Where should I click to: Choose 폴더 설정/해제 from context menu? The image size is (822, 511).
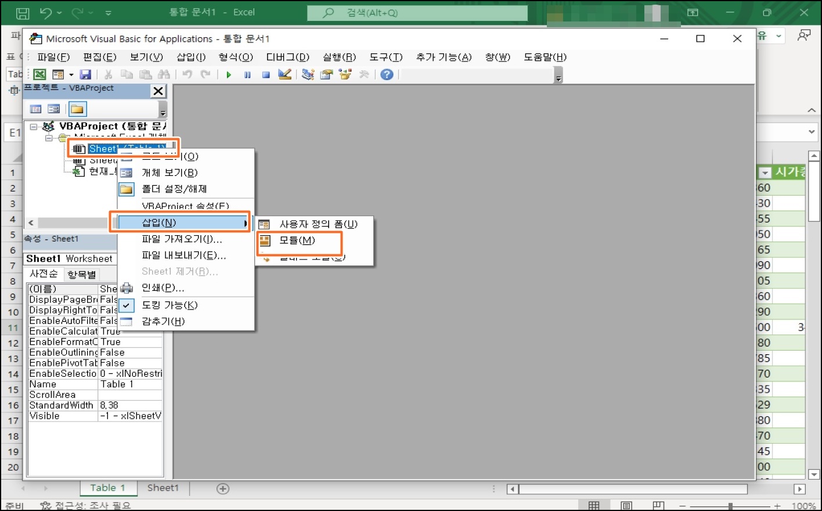tap(186, 189)
